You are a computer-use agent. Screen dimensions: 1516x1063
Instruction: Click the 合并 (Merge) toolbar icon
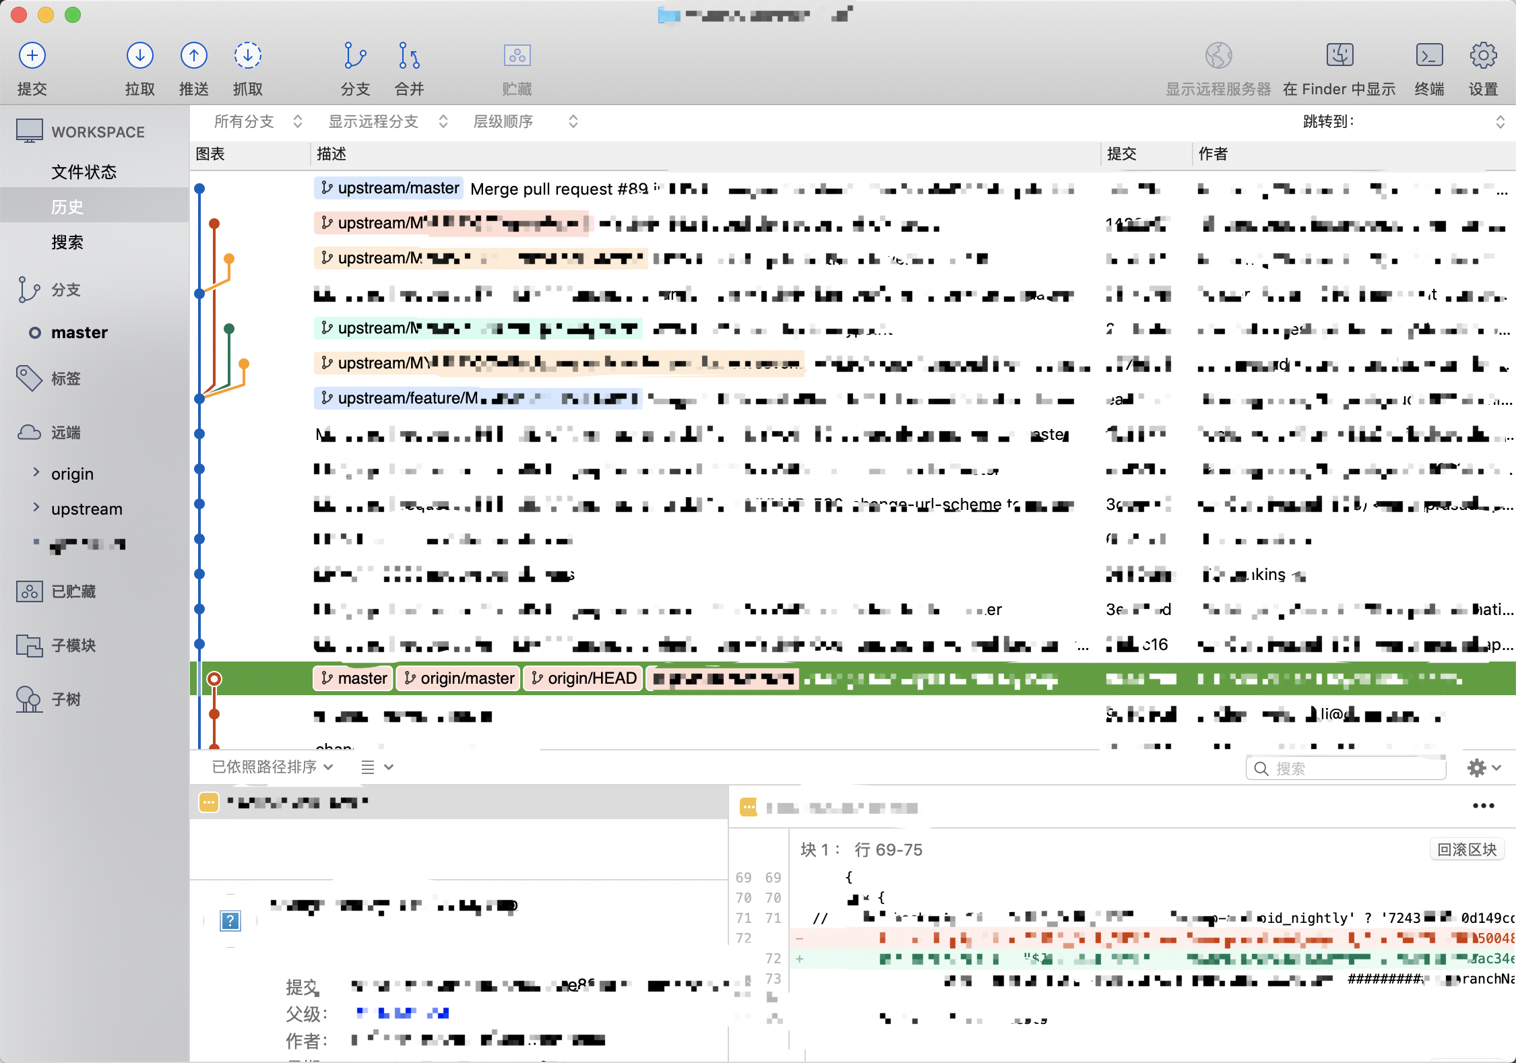pos(409,56)
